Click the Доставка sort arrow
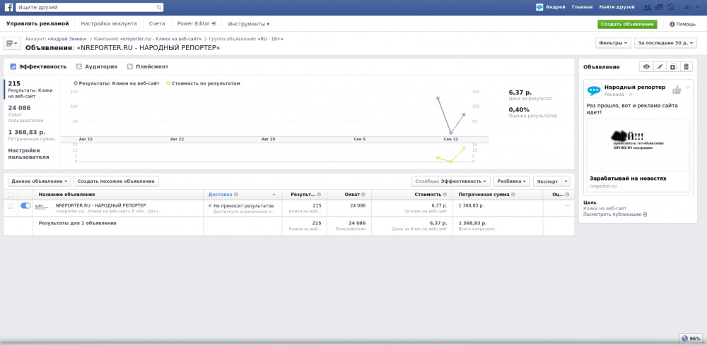Image resolution: width=707 pixels, height=345 pixels. tap(274, 195)
